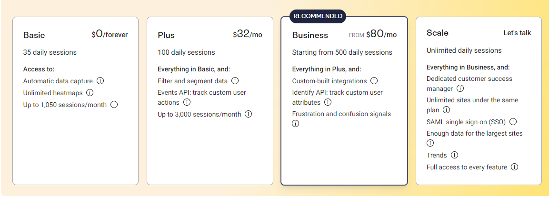Select the Business plan heading
Viewport: 549px width, 207px height.
pos(310,35)
